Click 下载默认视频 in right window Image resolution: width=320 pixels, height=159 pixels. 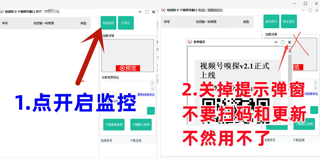coord(304,124)
